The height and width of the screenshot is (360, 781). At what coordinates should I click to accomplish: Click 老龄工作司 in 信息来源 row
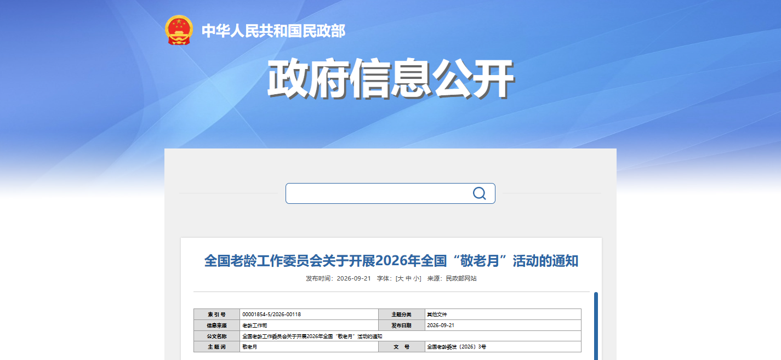[x=254, y=325]
